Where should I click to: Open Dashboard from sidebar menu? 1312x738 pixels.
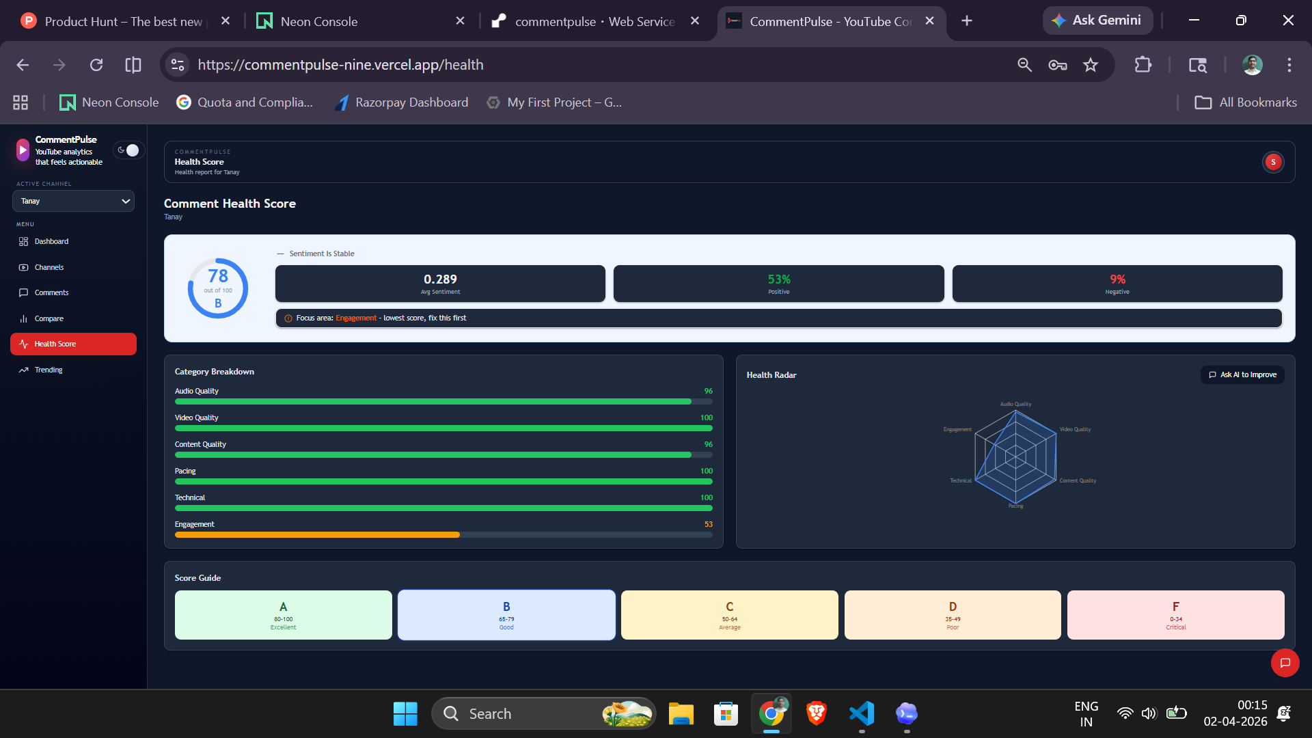[x=51, y=241]
